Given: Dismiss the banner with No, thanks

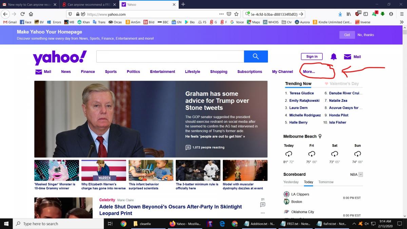Looking at the screenshot, I should [x=366, y=35].
